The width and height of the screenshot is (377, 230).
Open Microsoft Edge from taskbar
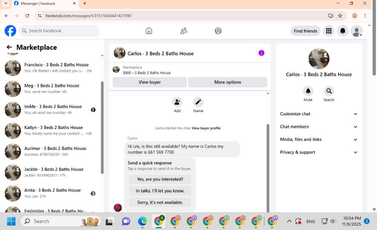click(142, 222)
